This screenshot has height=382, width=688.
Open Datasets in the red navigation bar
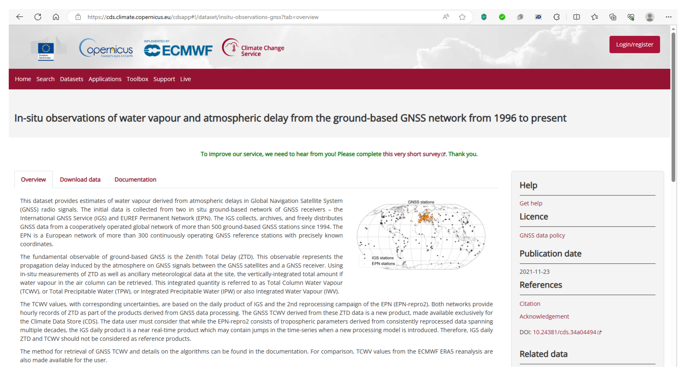coord(71,79)
